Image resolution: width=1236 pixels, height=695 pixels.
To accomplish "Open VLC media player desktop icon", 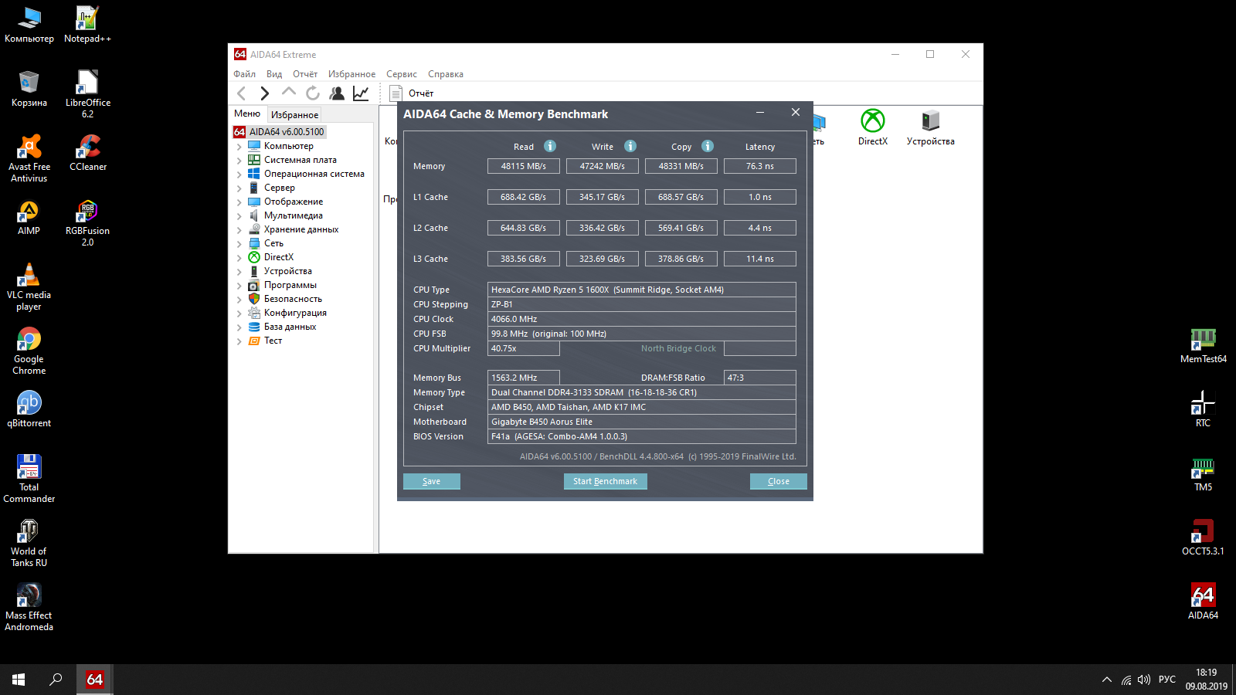I will pos(29,286).
